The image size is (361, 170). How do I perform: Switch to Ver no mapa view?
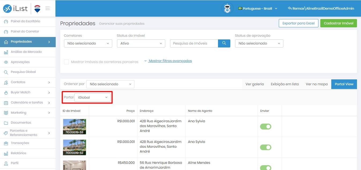[x=317, y=84]
